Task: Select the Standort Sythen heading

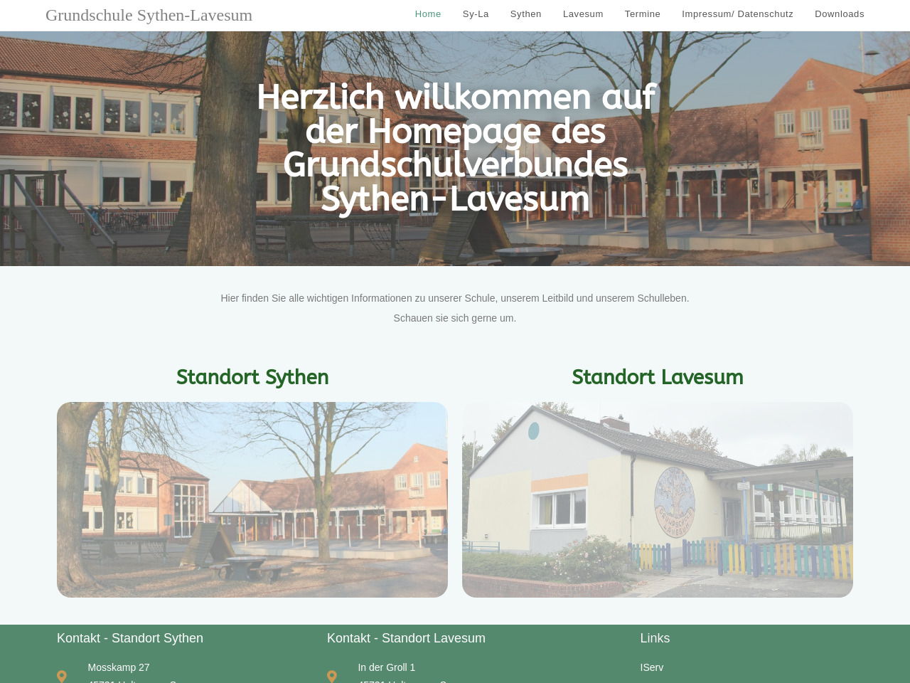Action: click(x=252, y=377)
